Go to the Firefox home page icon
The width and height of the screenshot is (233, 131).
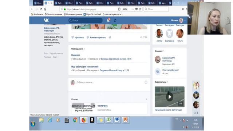click(x=45, y=9)
